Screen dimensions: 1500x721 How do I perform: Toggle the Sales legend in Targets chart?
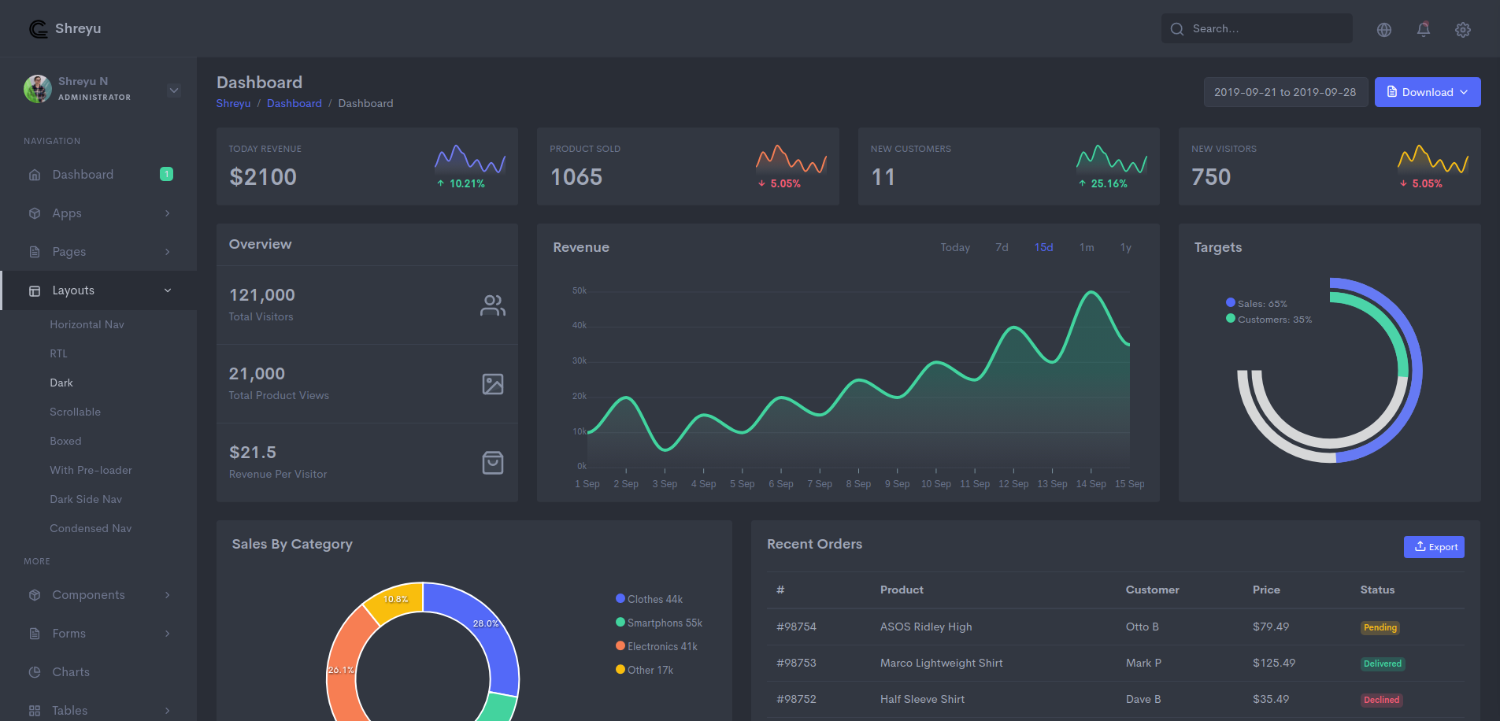(1257, 303)
